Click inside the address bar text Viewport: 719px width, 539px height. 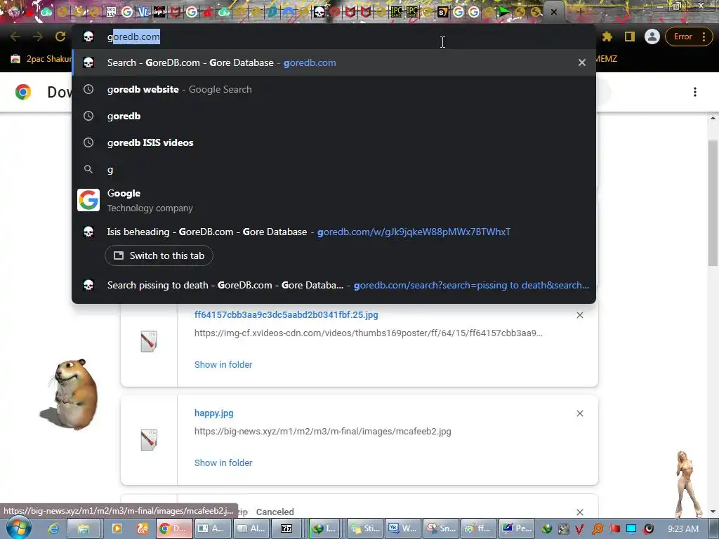point(133,36)
